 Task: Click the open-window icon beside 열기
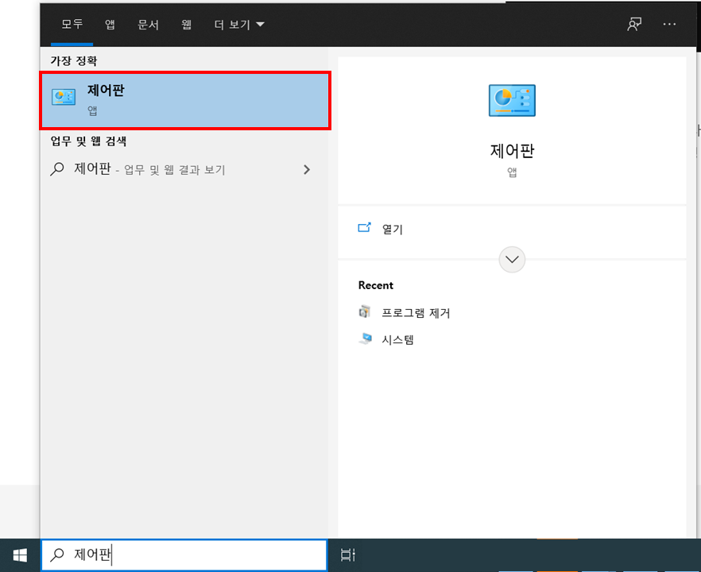tap(364, 227)
